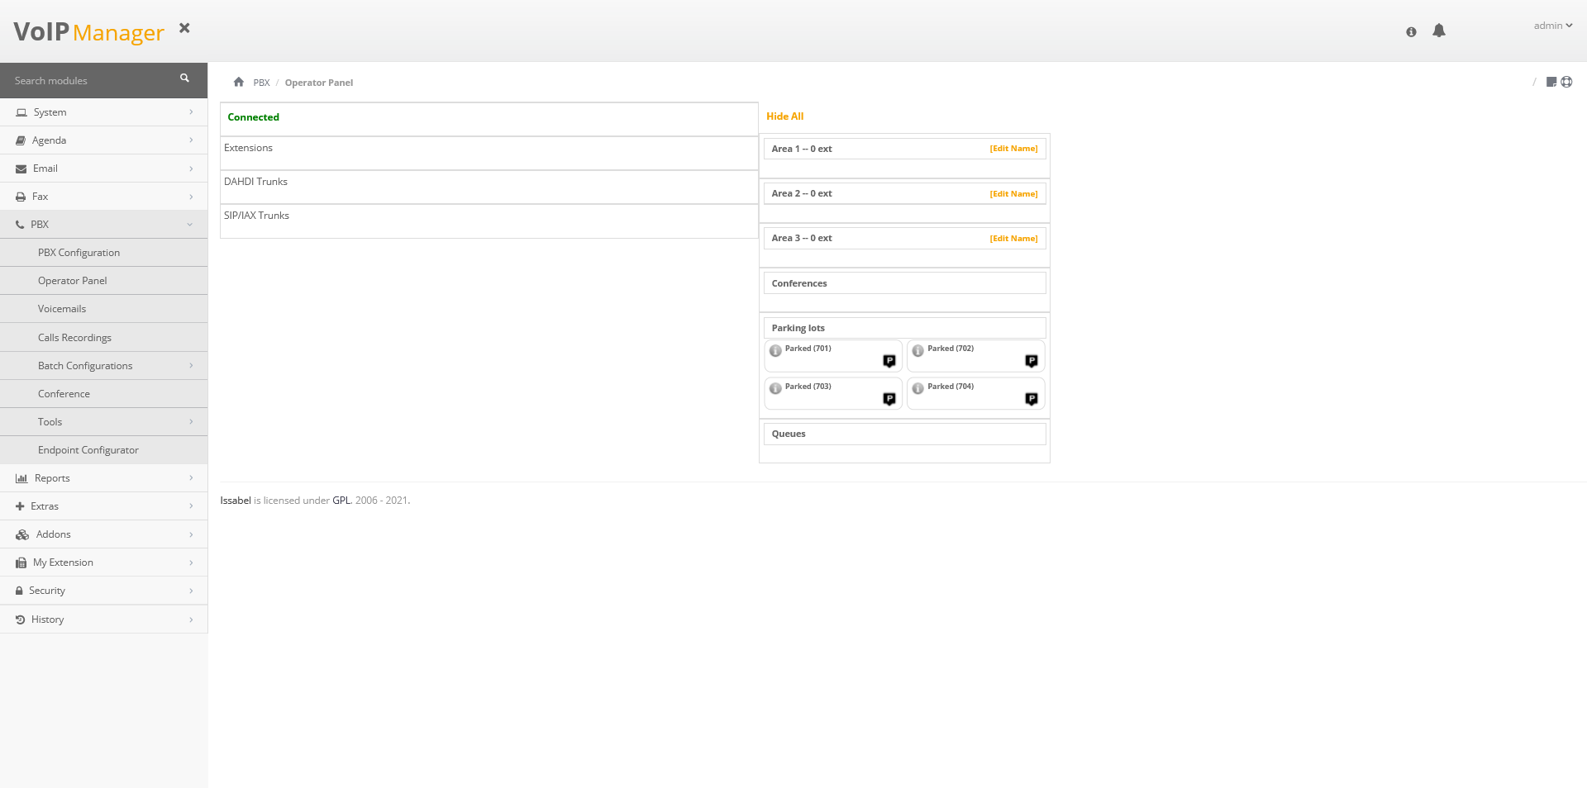This screenshot has width=1587, height=788.
Task: Close the sidebar with X toggle
Action: [184, 28]
